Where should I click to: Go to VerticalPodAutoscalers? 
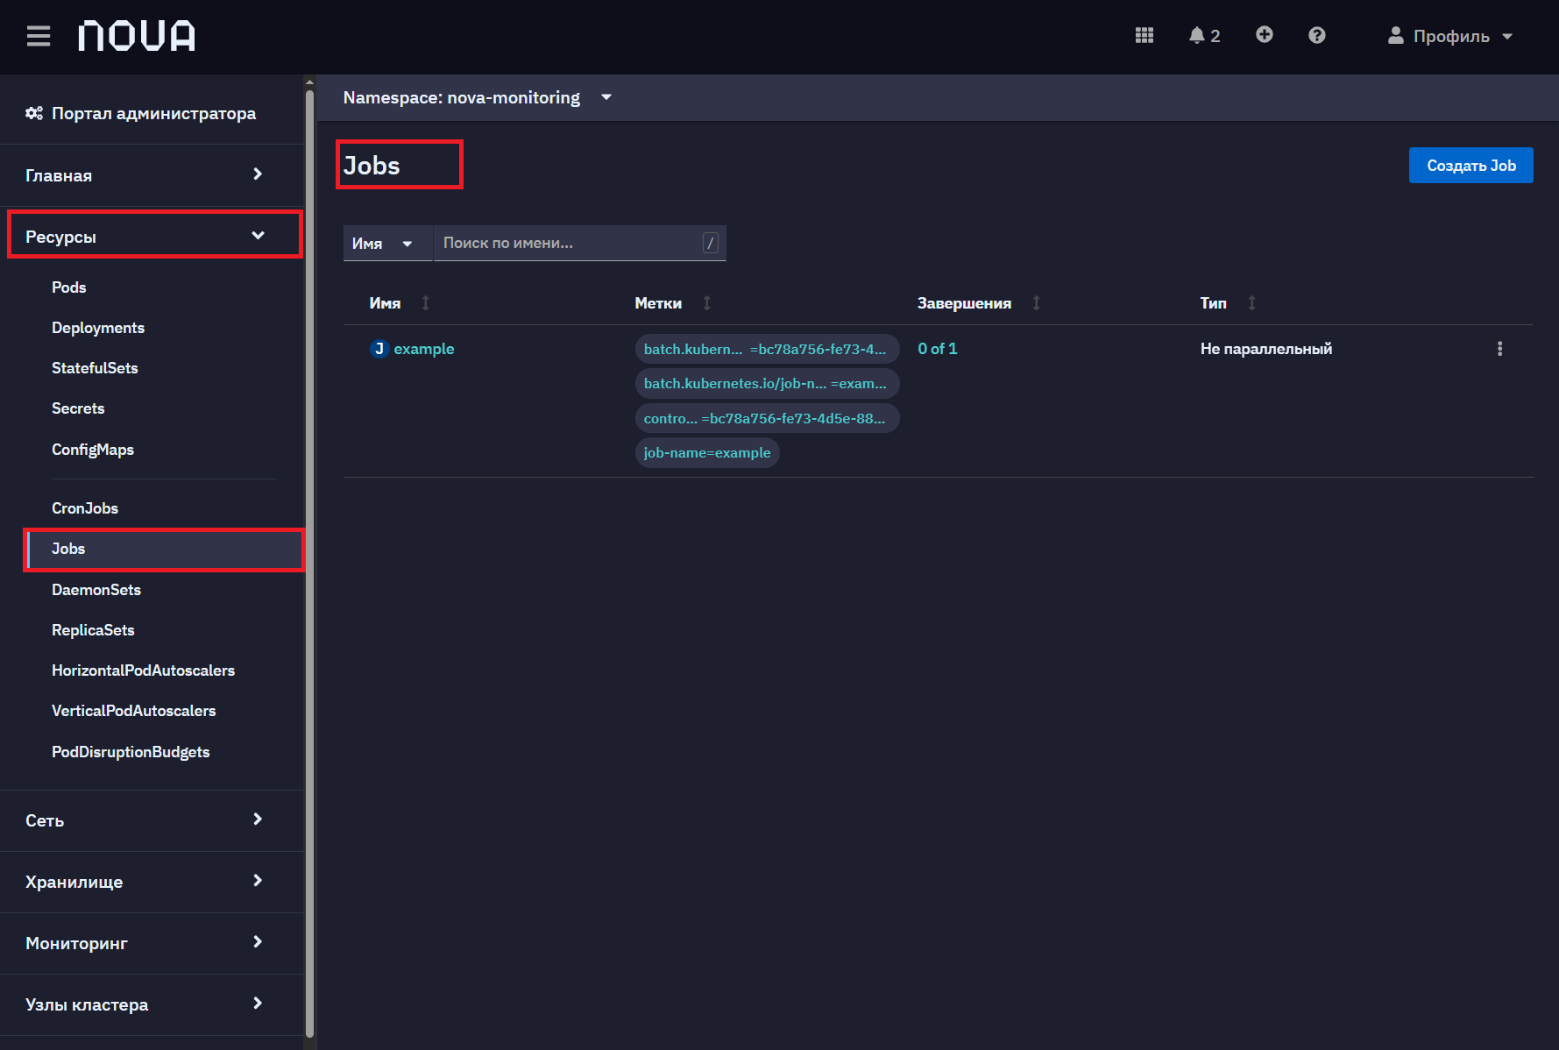134,711
